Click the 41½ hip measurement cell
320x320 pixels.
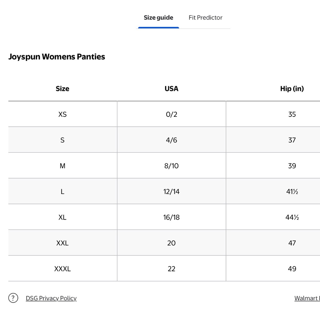292,192
